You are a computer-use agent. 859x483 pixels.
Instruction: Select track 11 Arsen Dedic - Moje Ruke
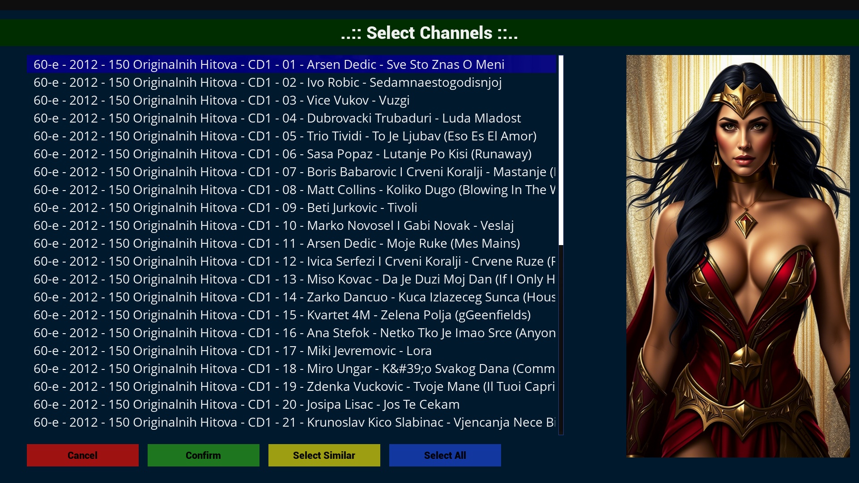[291, 243]
